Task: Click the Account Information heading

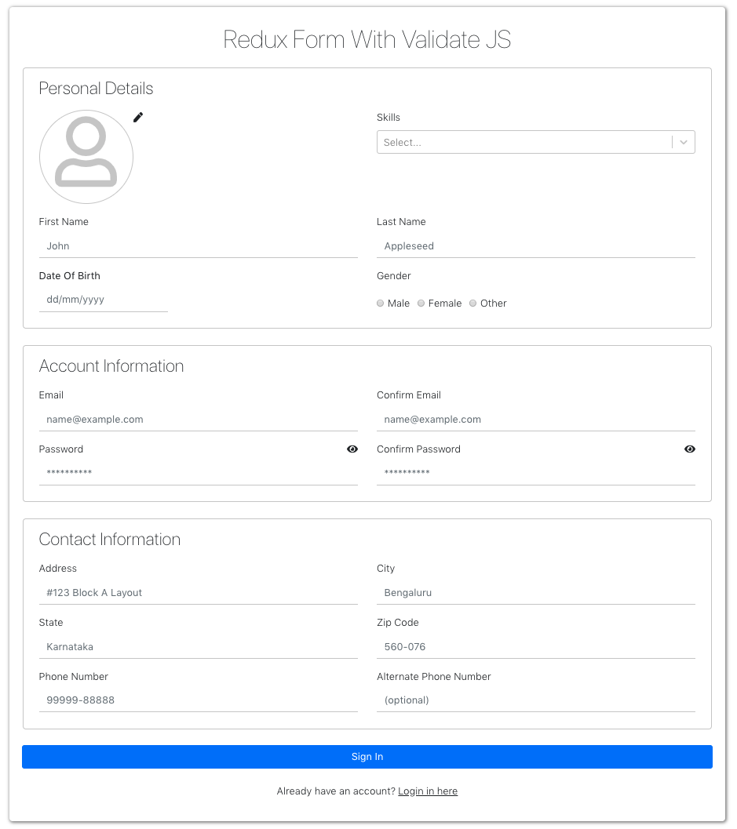Action: 111,366
